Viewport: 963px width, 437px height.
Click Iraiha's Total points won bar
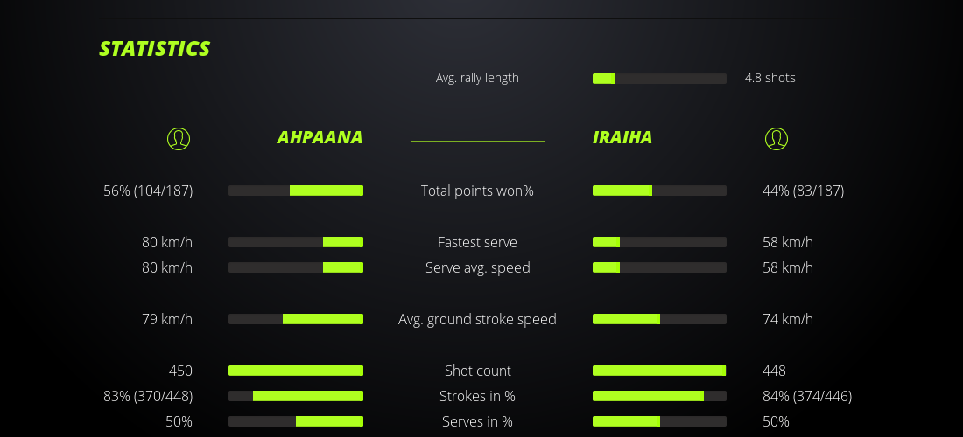(x=659, y=191)
